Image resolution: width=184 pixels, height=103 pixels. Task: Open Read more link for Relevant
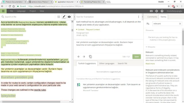point(150,64)
